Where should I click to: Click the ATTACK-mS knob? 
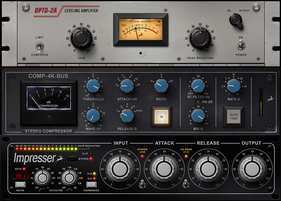[127, 86]
